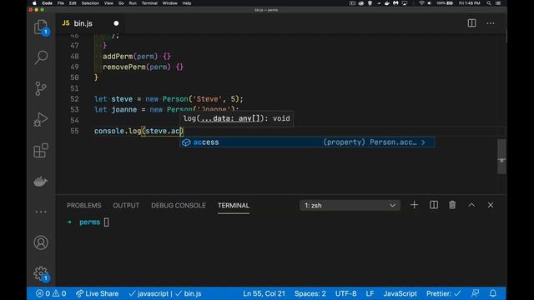This screenshot has height=300, width=534.
Task: Select language mode JavaScript in status bar
Action: tap(400, 293)
